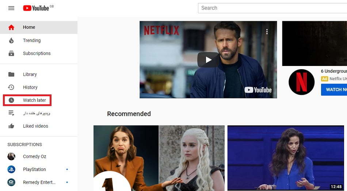Click the 6 Underground ad title
This screenshot has width=347, height=191.
[334, 71]
